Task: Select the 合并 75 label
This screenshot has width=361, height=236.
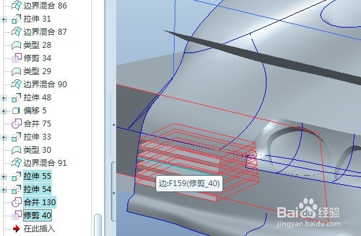Action: coord(37,124)
